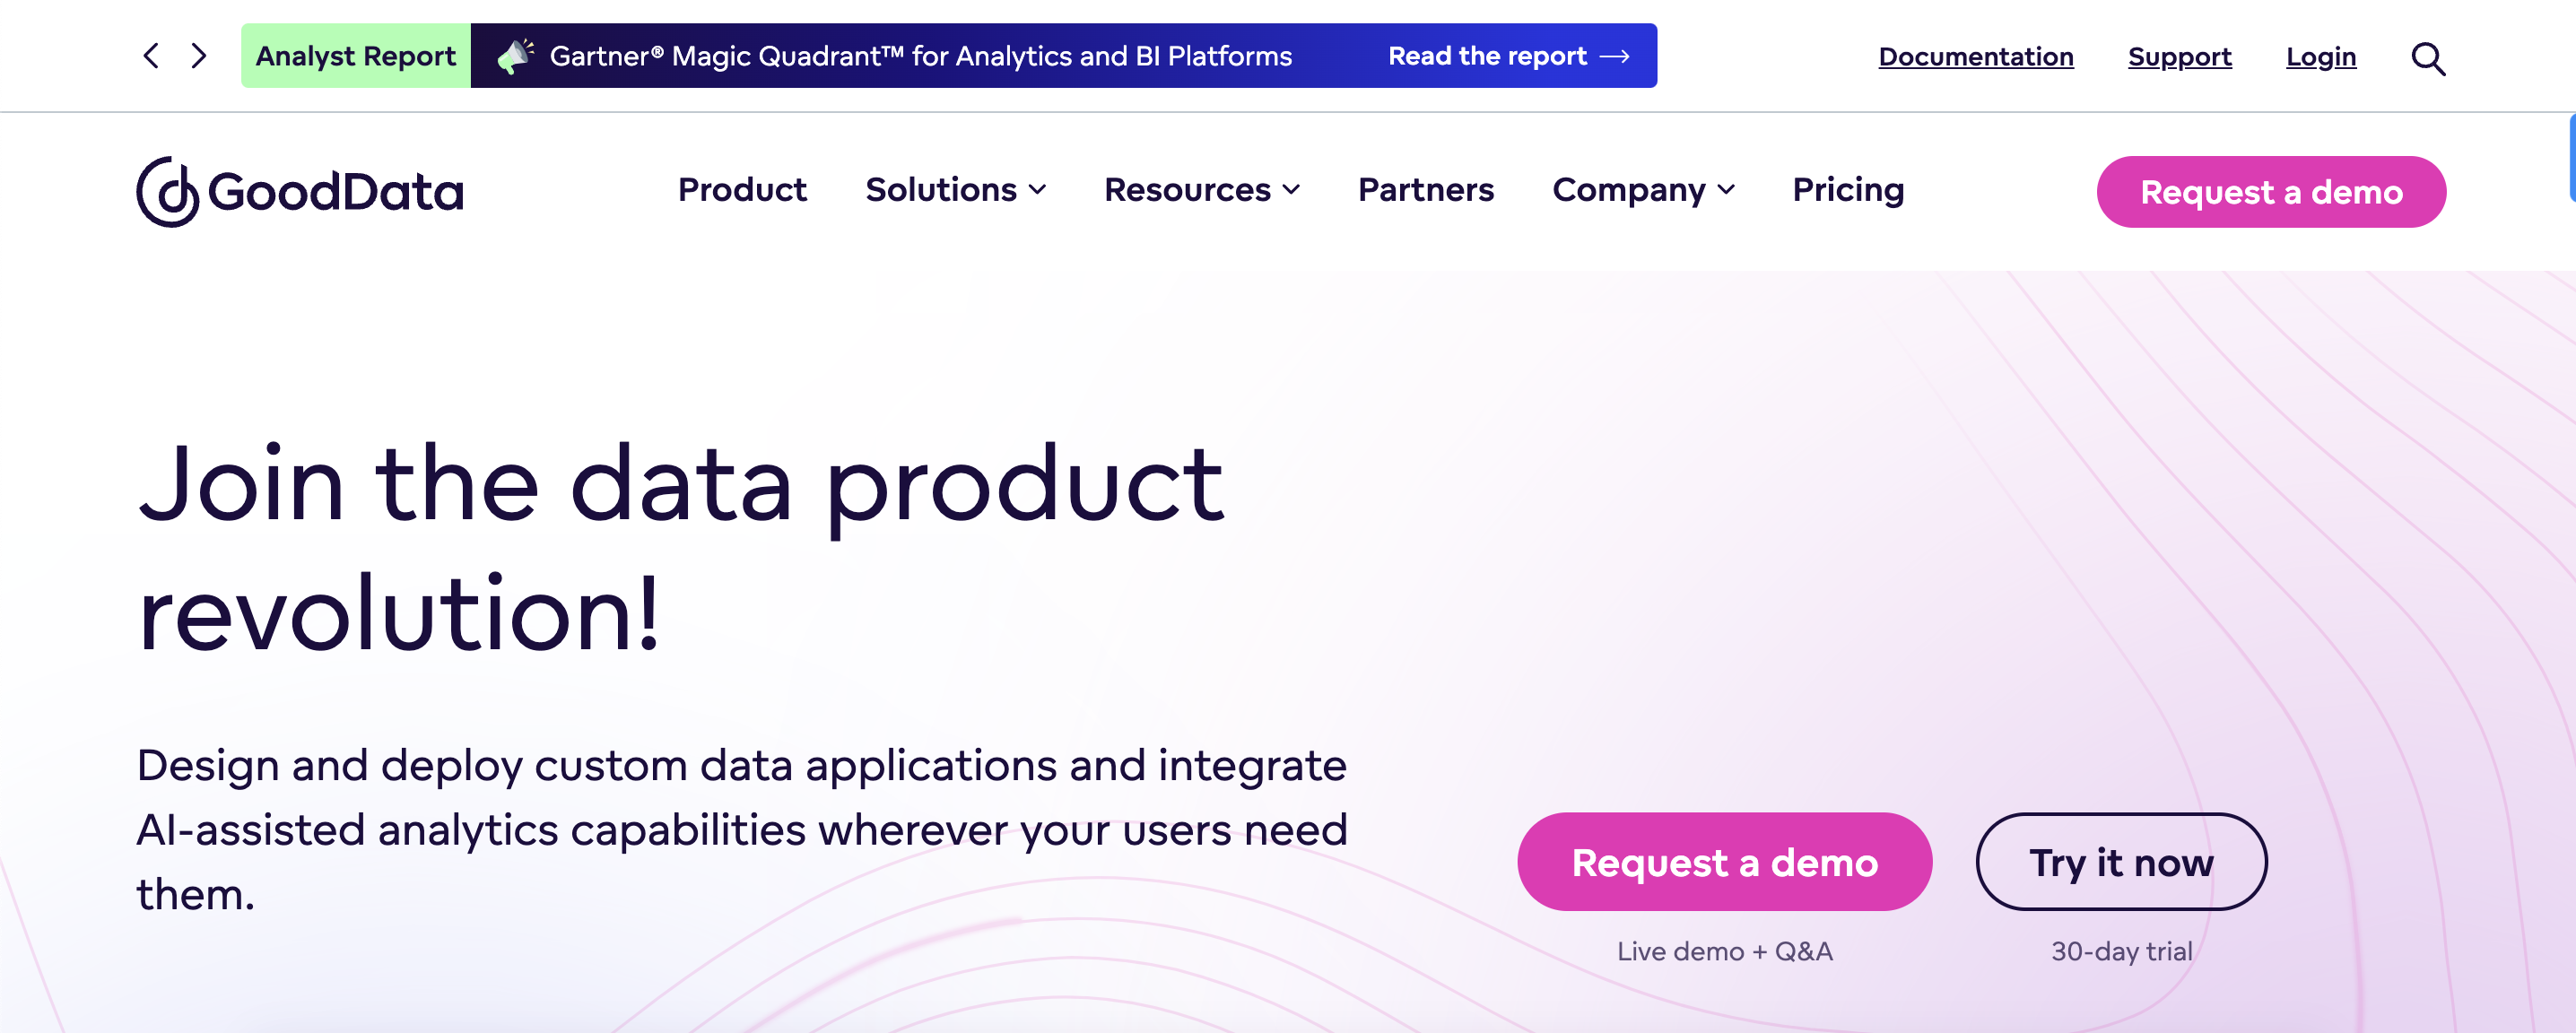Image resolution: width=2576 pixels, height=1033 pixels.
Task: Open the search magnifier icon
Action: tap(2428, 59)
